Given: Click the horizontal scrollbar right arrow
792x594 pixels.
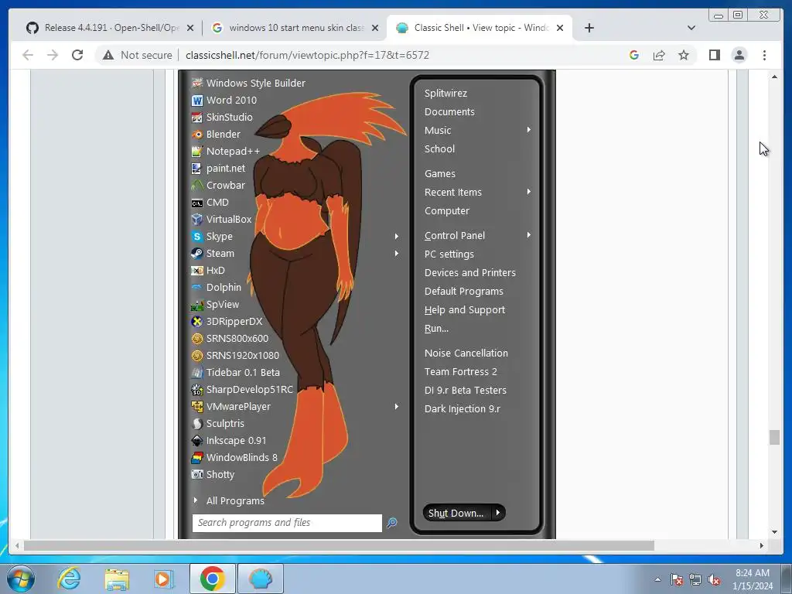Looking at the screenshot, I should 762,545.
